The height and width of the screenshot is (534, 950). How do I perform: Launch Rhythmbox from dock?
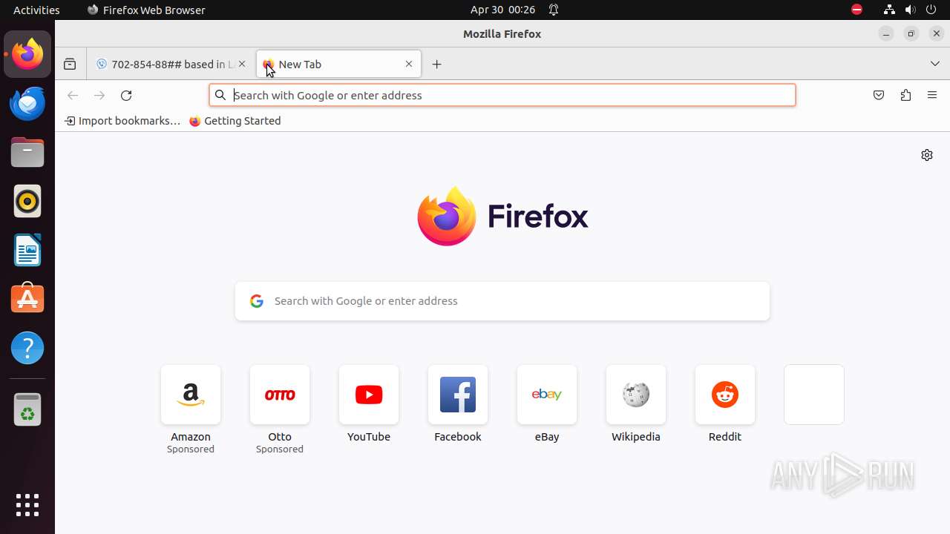click(27, 201)
